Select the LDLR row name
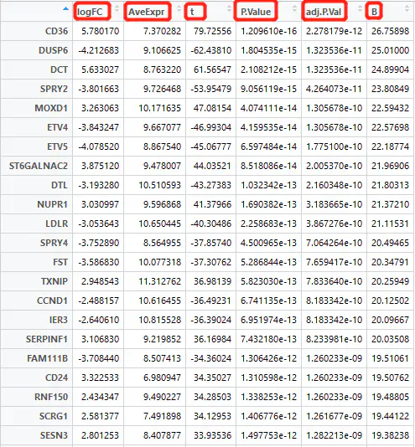This screenshot has width=415, height=447. 57,223
